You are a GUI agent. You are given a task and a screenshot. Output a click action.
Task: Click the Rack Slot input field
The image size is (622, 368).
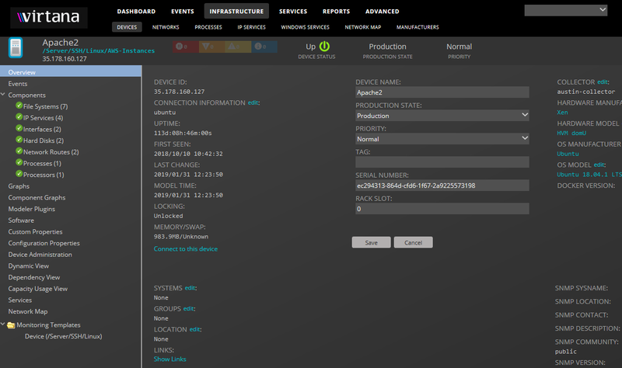coord(442,209)
